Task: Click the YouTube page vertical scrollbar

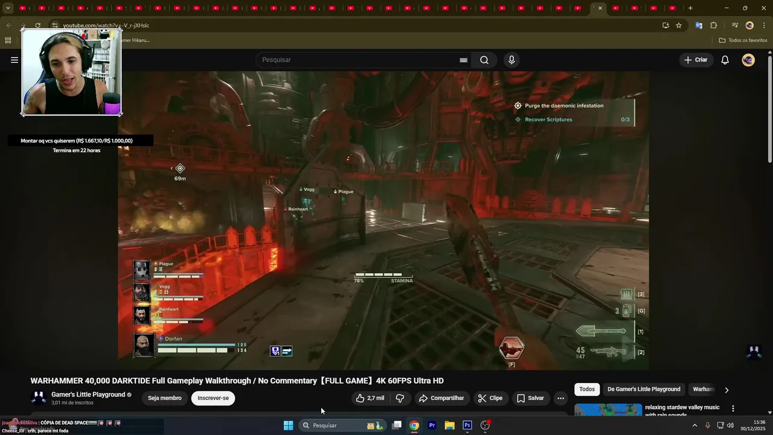Action: tap(769, 109)
